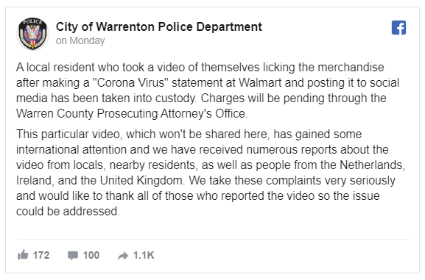Click the thumbs-up like icon
Viewport: 425px width, 280px height.
pyautogui.click(x=23, y=255)
